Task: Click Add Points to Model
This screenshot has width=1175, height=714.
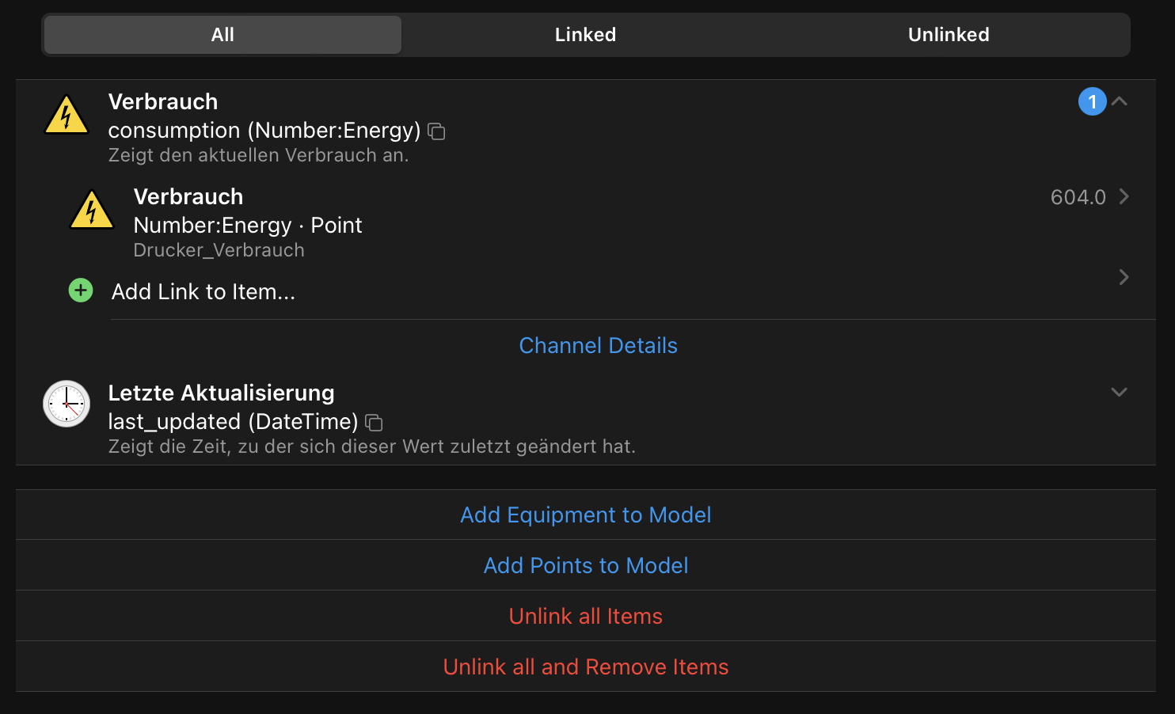Action: (585, 565)
